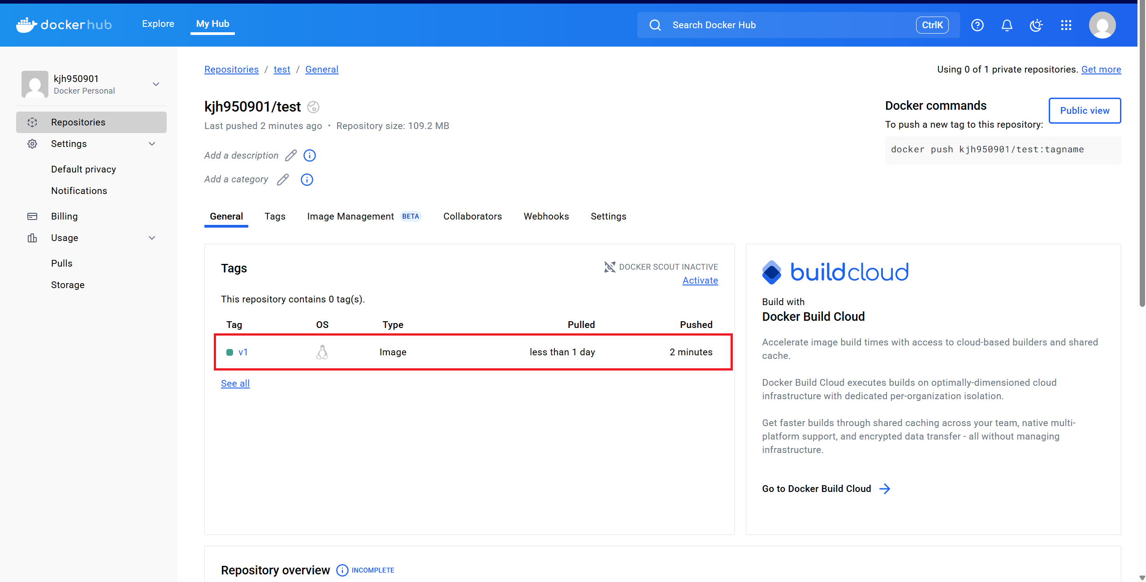Click the Activate Docker Scout link
Viewport: 1146px width, 582px height.
point(700,280)
